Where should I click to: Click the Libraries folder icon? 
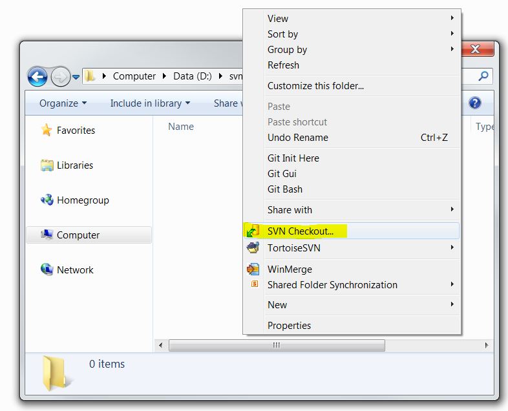click(x=47, y=165)
